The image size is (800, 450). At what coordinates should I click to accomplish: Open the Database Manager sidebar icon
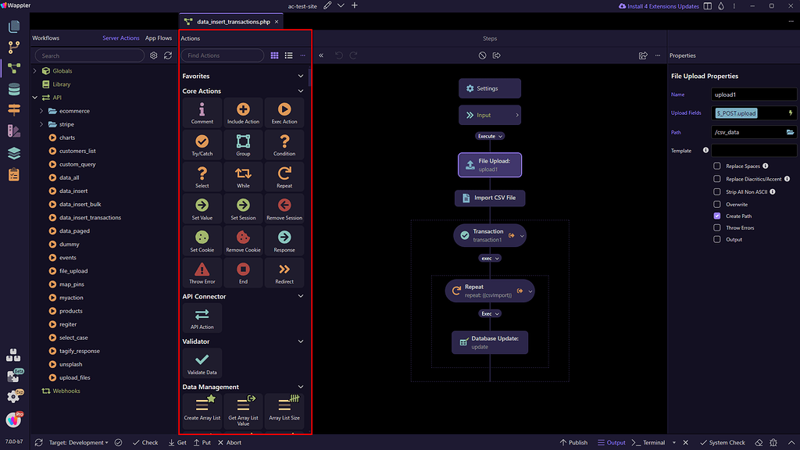(x=12, y=89)
